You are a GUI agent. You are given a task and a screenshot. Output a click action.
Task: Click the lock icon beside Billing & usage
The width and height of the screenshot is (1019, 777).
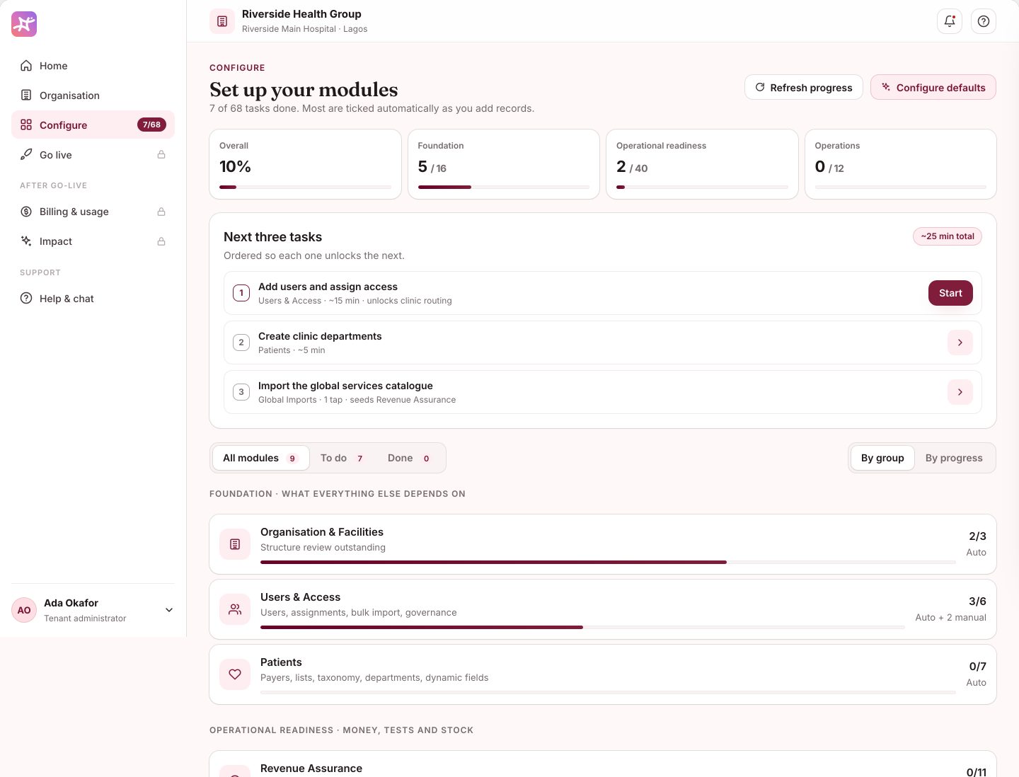pos(161,212)
